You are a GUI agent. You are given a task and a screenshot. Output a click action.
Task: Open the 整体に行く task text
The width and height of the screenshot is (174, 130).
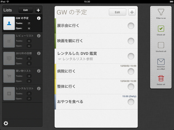[66, 86]
